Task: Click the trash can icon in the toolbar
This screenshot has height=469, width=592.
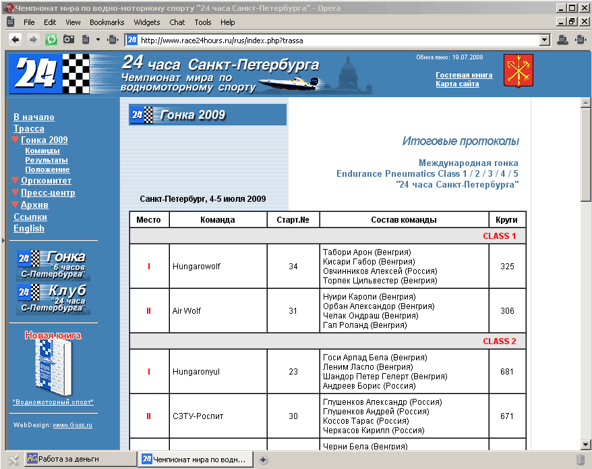Action: [86, 39]
